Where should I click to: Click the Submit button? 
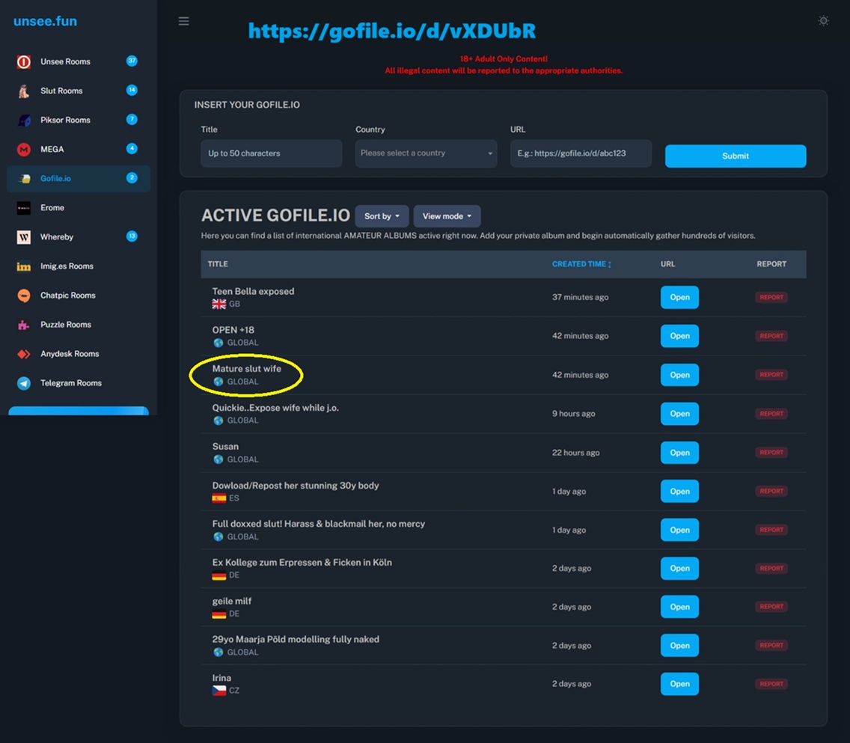[736, 156]
